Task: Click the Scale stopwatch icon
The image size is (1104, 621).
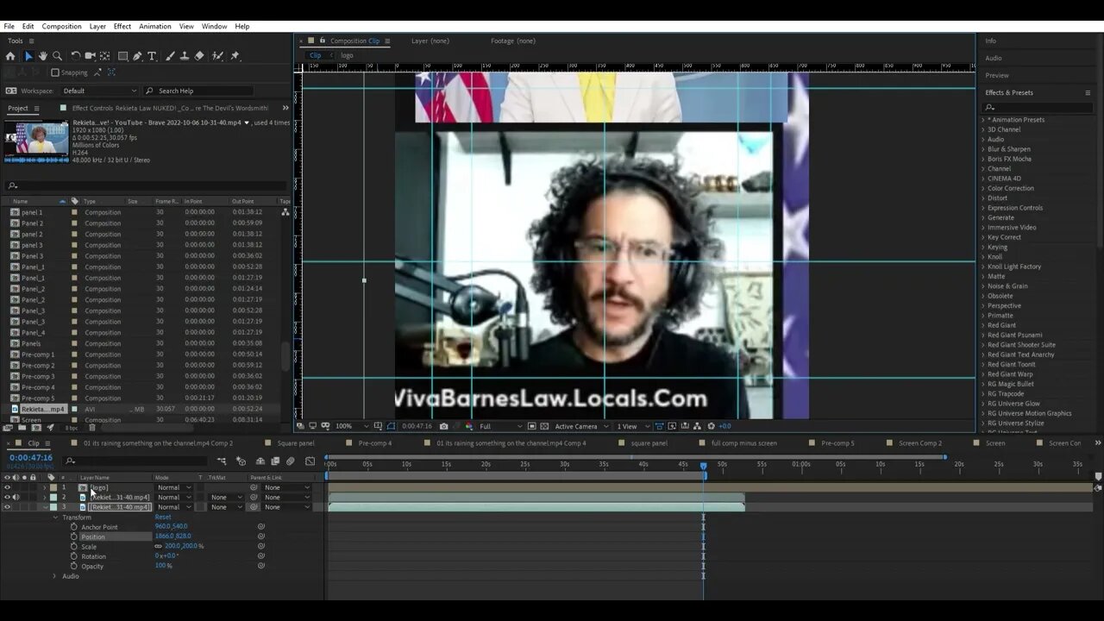Action: click(x=74, y=547)
